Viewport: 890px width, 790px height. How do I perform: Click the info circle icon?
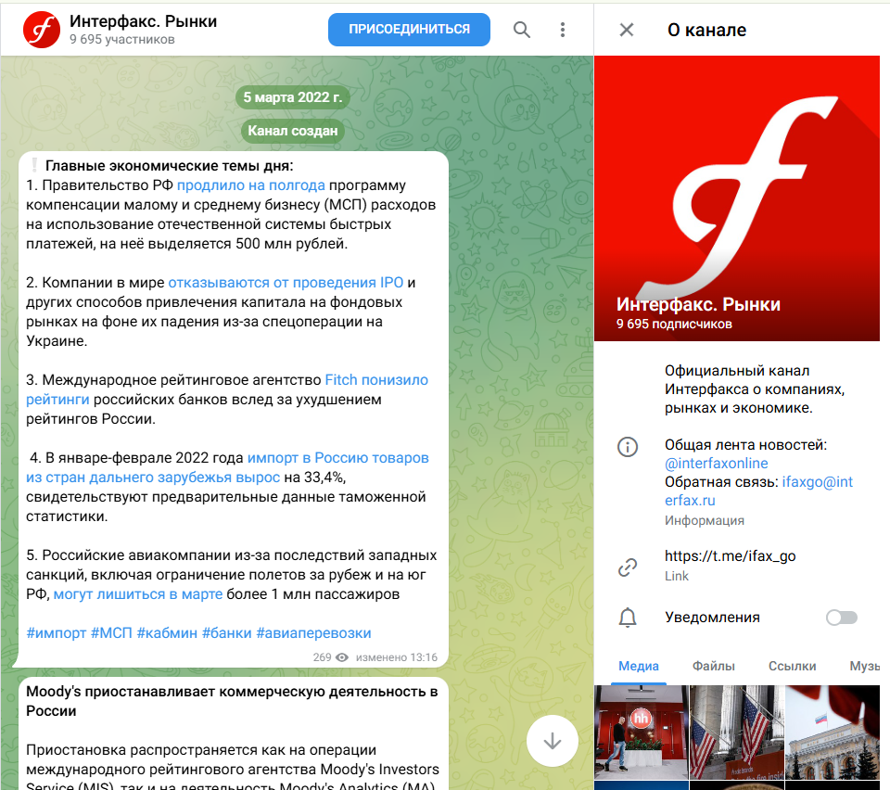tap(628, 447)
